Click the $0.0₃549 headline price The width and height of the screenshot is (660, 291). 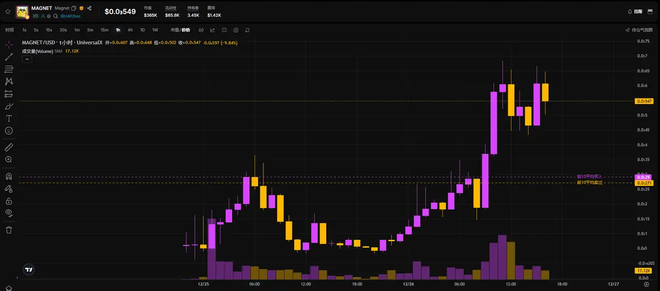coord(120,12)
